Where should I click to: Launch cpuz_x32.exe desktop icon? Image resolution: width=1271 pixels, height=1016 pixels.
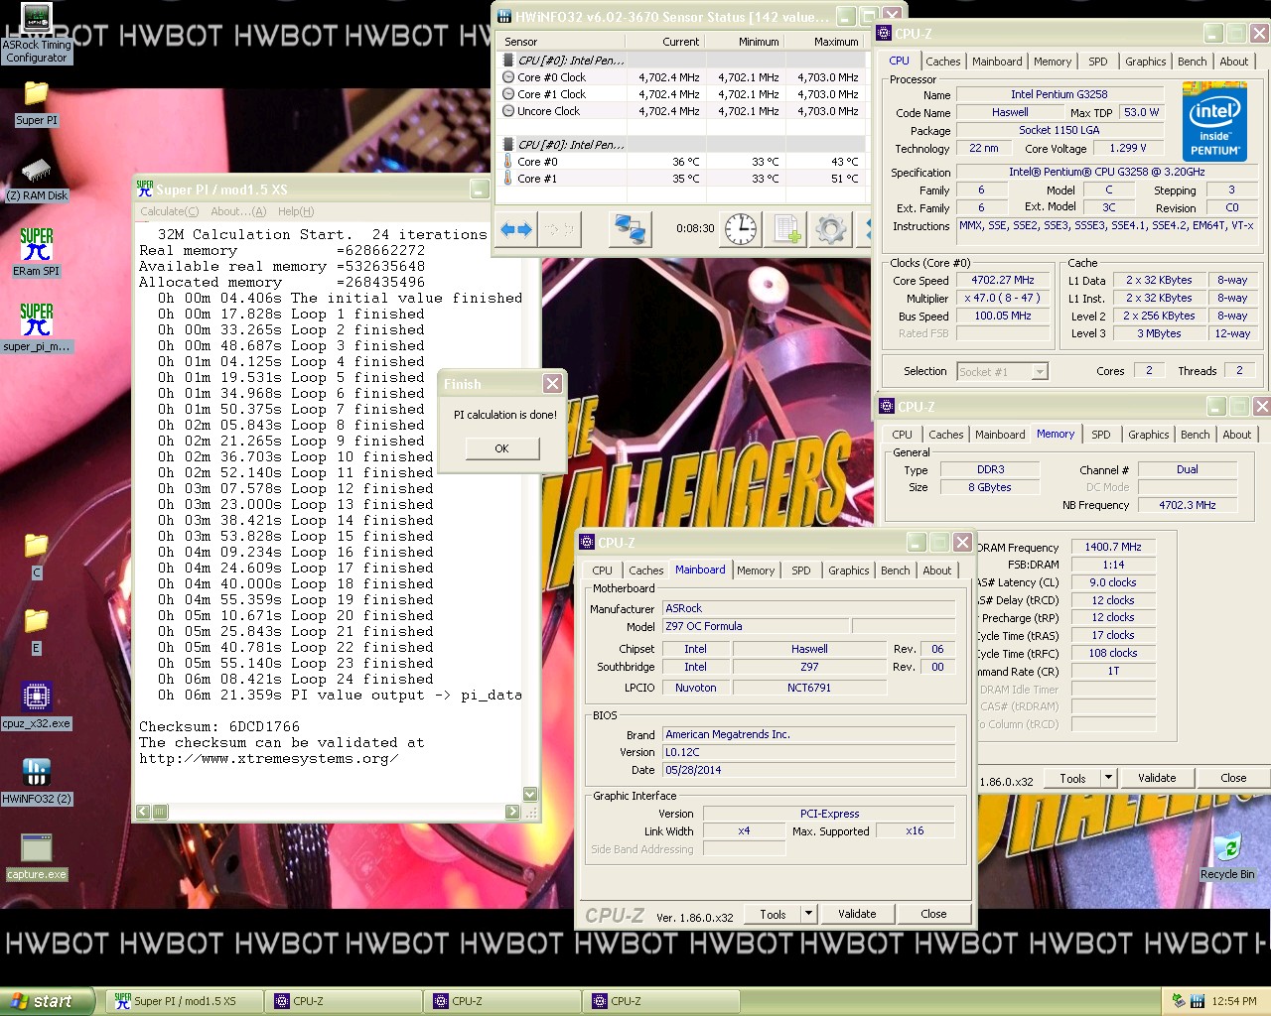tap(37, 706)
